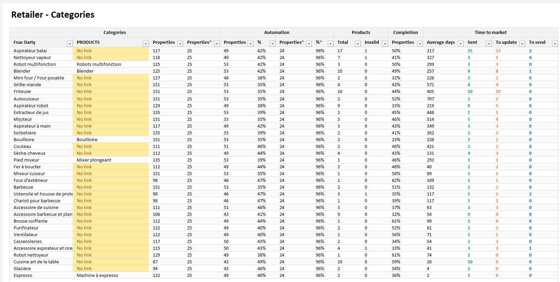560x282 pixels.
Task: Click the yellow No link cell for Aspirateur balai
Action: [110, 51]
